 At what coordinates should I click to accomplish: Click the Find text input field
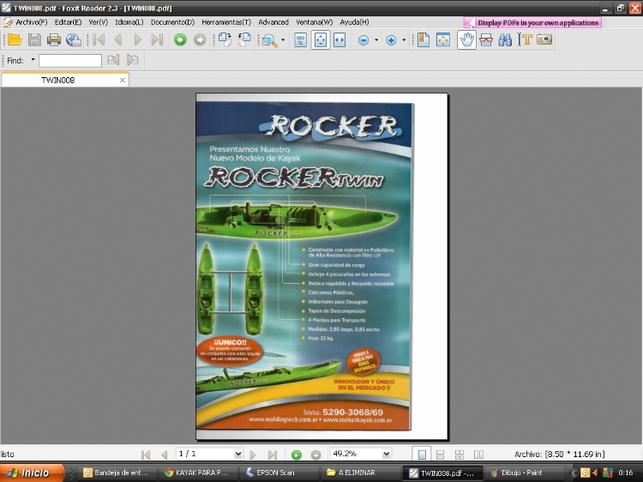click(x=70, y=60)
